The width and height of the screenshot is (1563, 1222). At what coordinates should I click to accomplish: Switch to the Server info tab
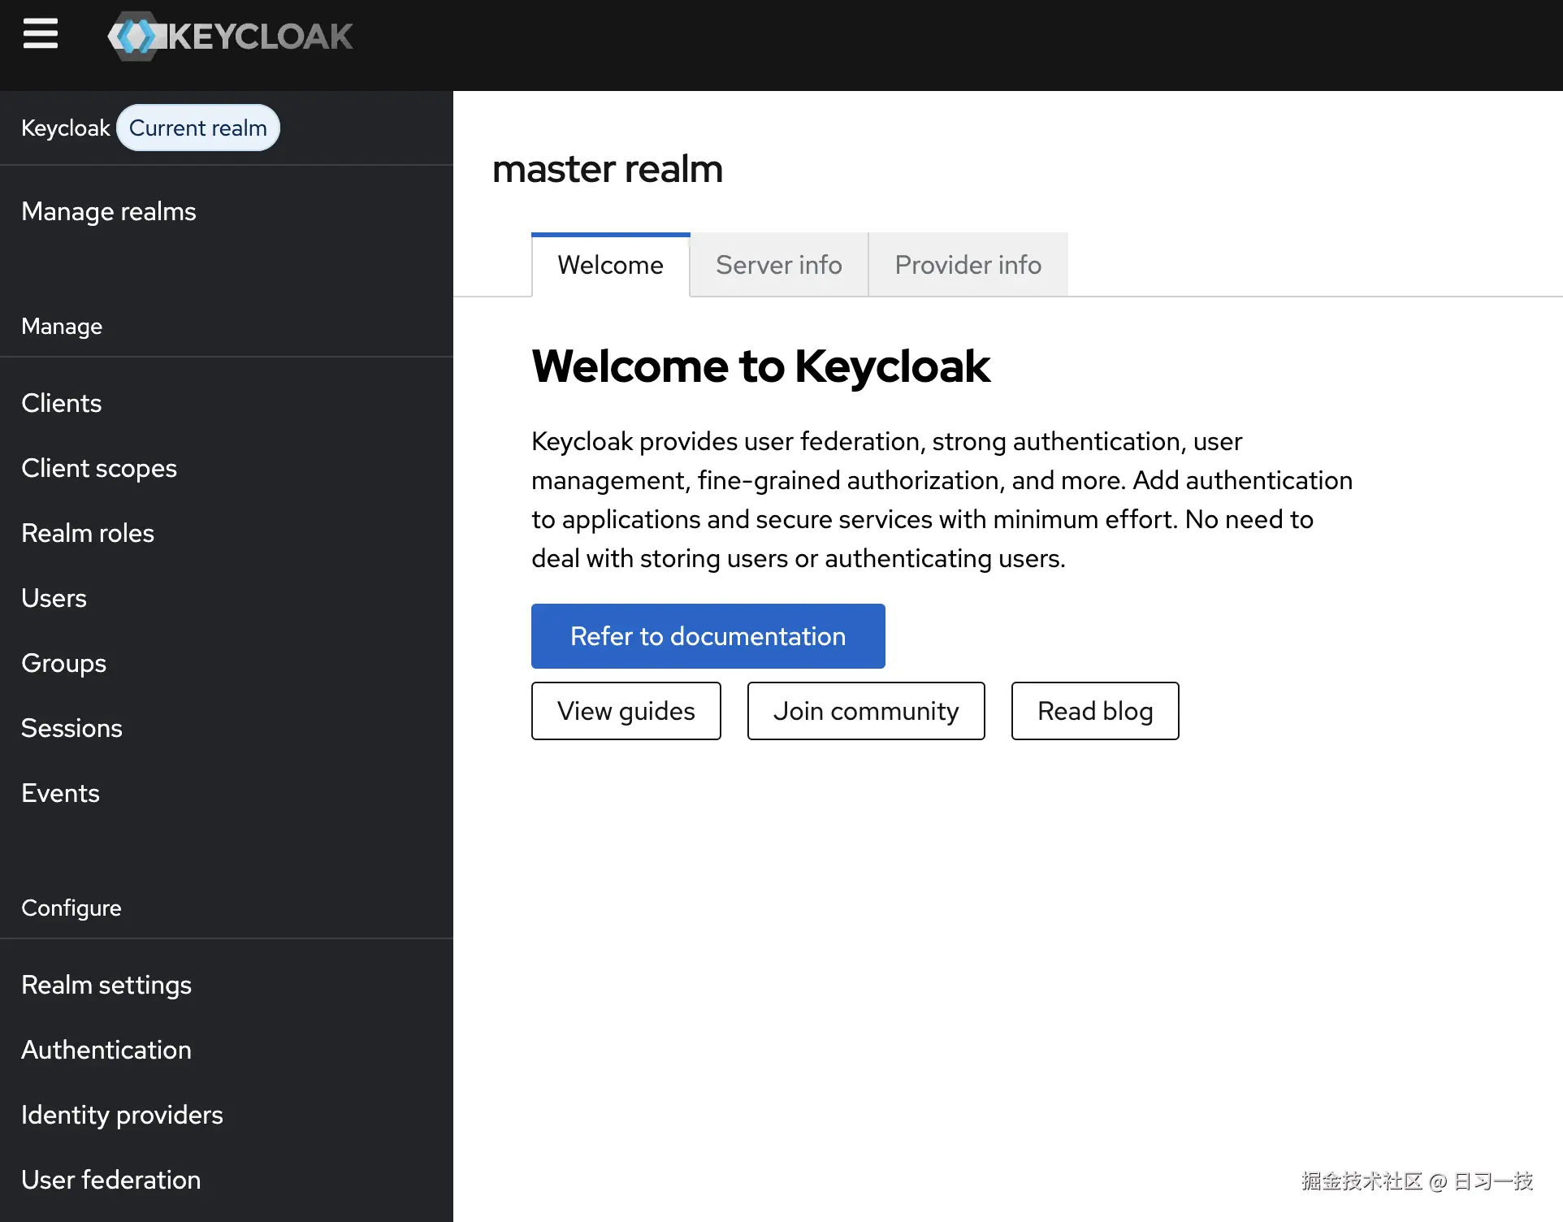point(778,265)
